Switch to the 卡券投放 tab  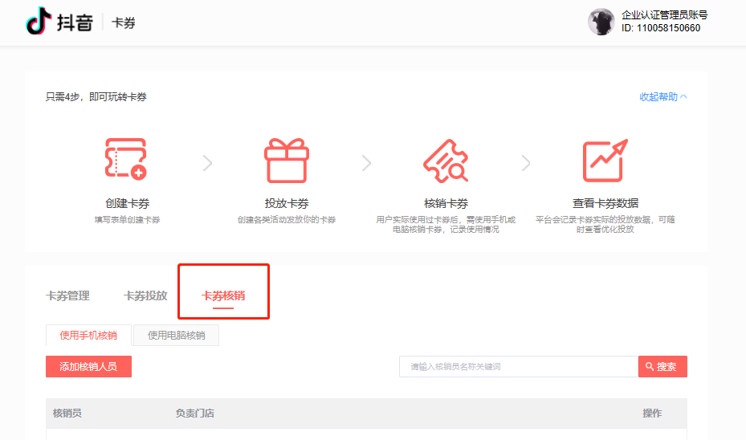tap(145, 295)
